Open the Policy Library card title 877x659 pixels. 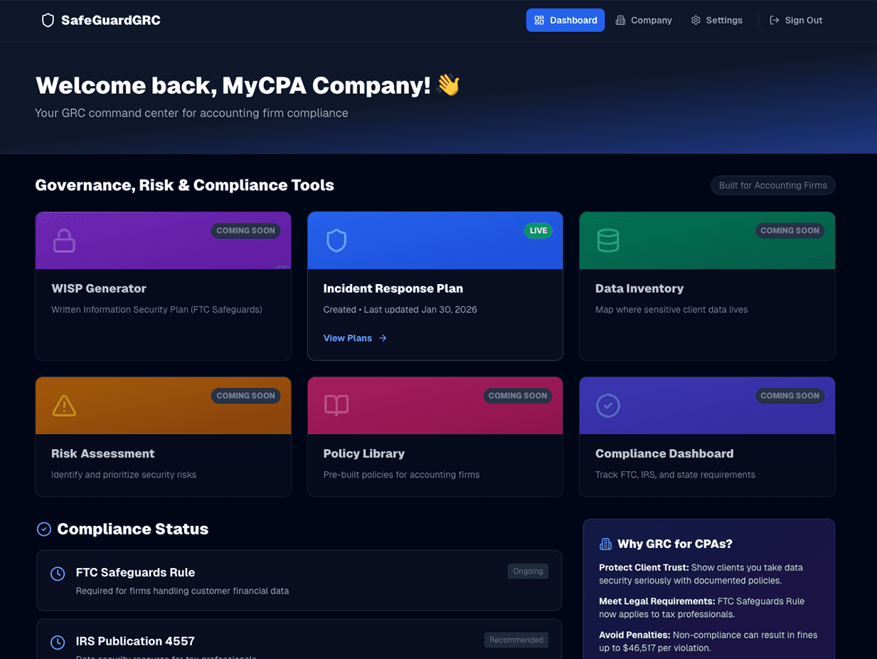(x=363, y=453)
